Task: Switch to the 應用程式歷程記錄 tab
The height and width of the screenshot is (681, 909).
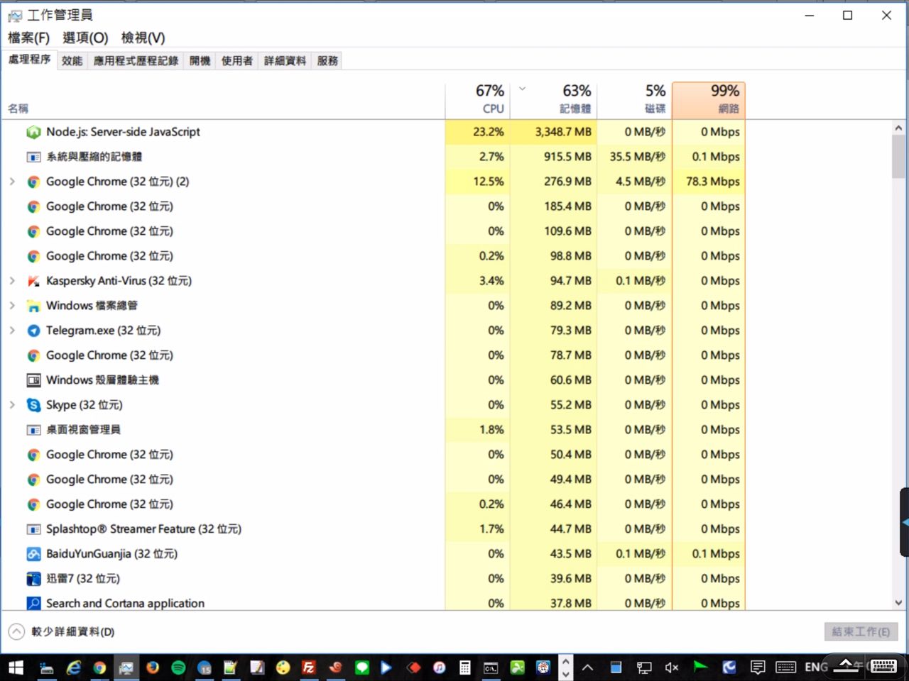Action: click(136, 61)
